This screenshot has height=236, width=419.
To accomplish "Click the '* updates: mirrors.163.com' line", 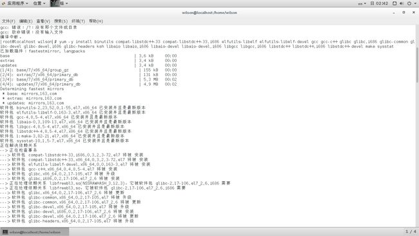I will point(33,103).
